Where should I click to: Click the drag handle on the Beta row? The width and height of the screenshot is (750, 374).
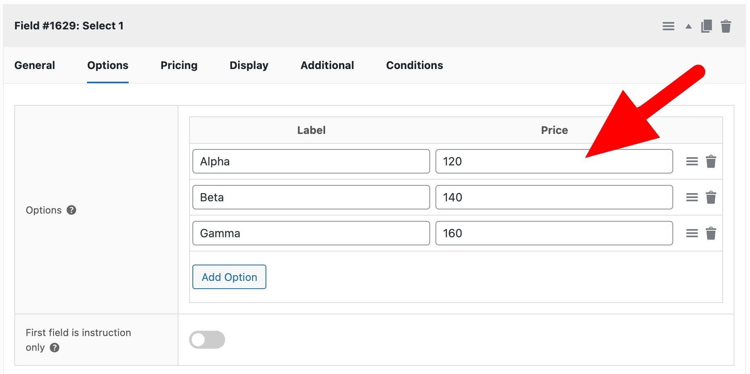pyautogui.click(x=692, y=197)
